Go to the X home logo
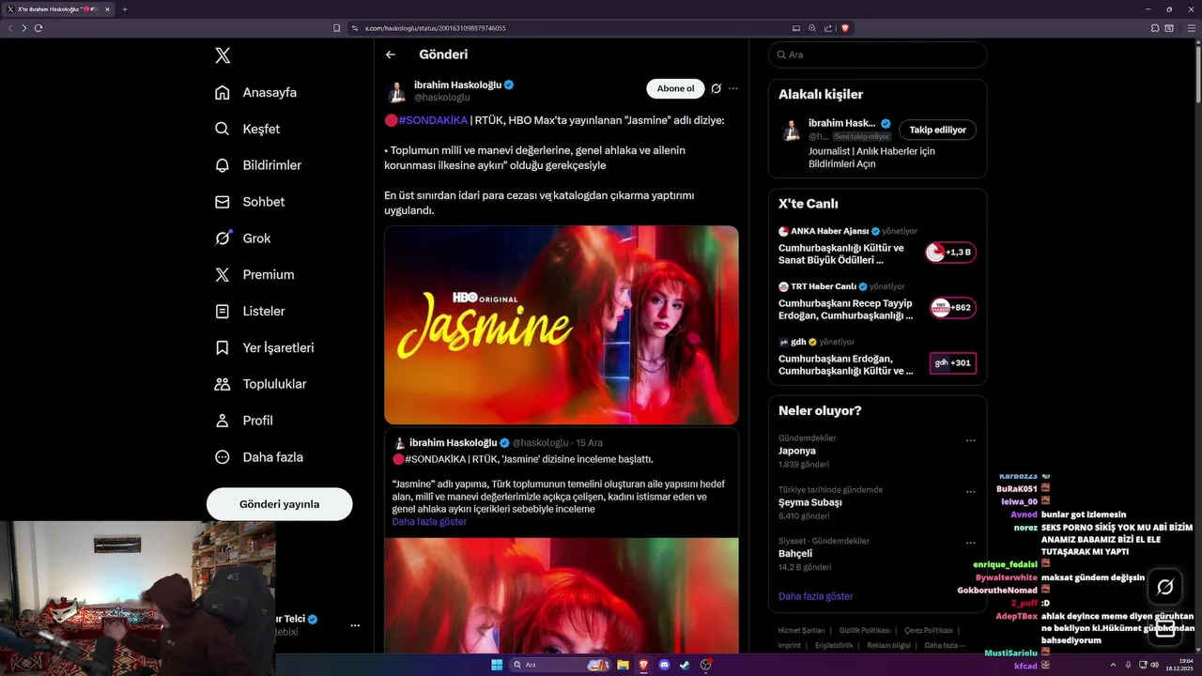The height and width of the screenshot is (676, 1202). coord(223,55)
